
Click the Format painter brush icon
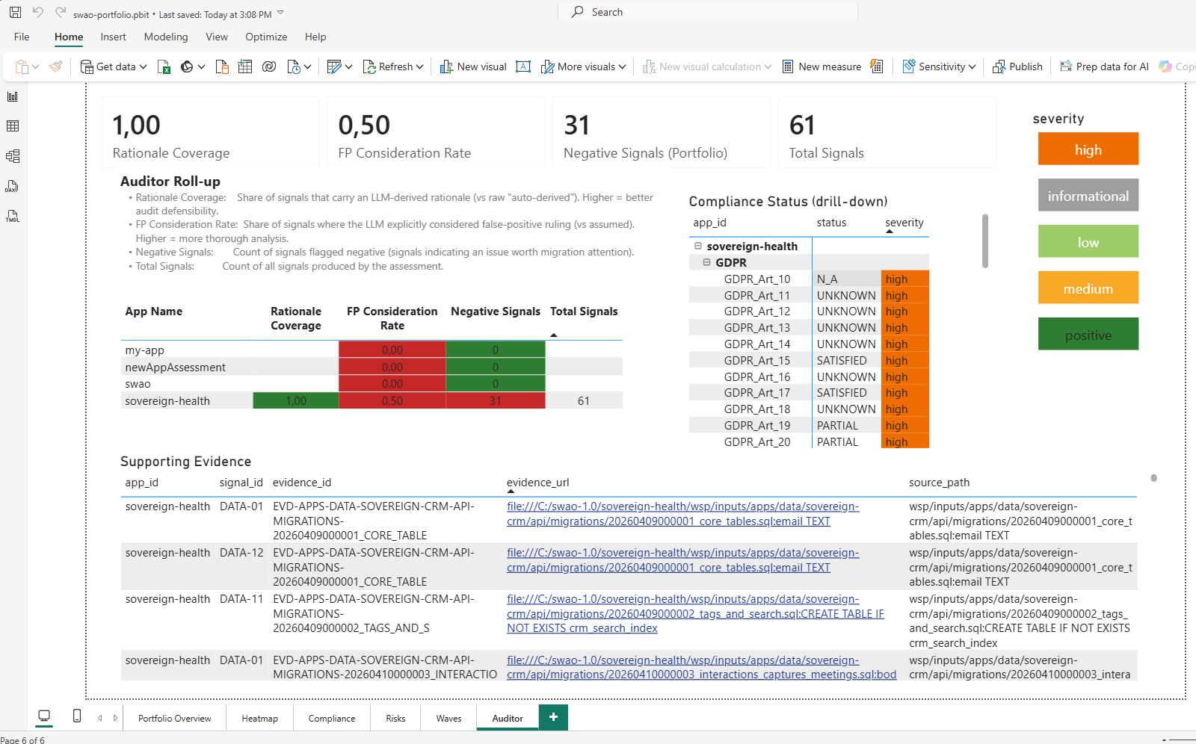pyautogui.click(x=55, y=66)
